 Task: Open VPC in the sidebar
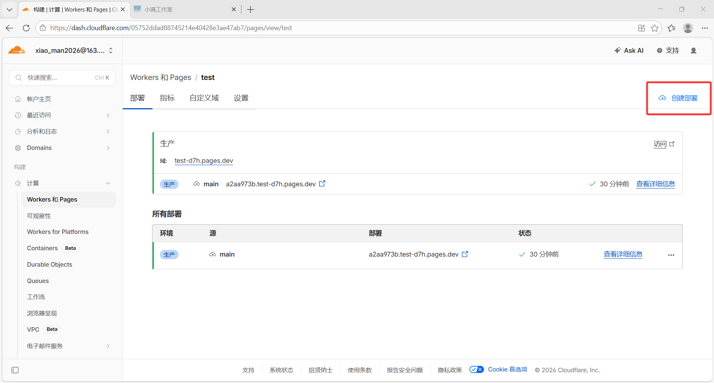tap(33, 330)
